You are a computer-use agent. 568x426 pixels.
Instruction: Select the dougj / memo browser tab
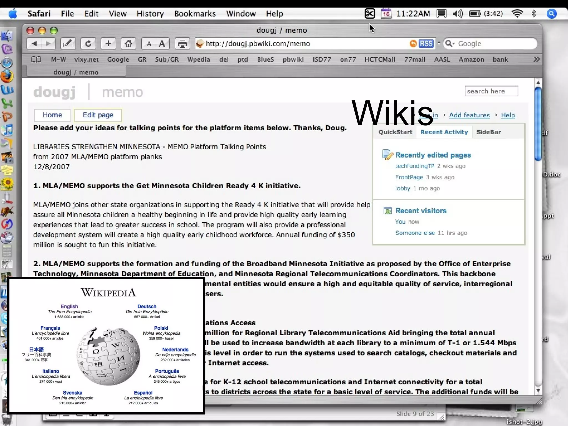point(76,72)
